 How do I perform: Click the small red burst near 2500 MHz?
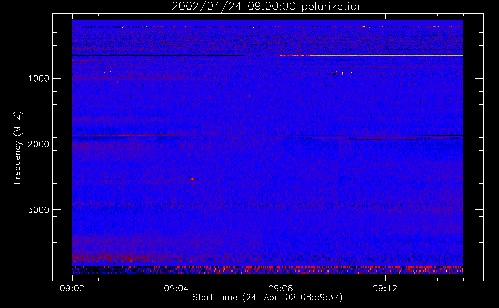tap(192, 179)
